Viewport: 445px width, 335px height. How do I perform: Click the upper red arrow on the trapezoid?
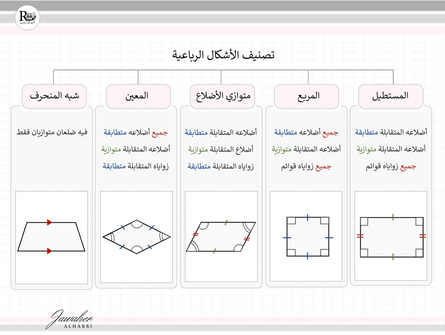pos(50,222)
